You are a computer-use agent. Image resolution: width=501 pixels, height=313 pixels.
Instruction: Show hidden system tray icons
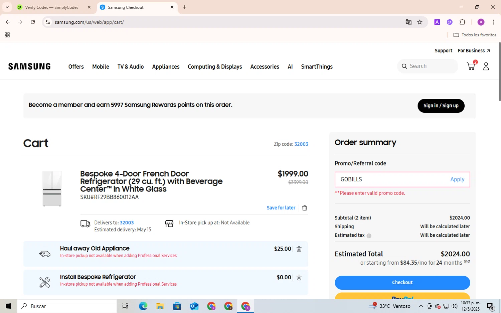tap(421, 306)
